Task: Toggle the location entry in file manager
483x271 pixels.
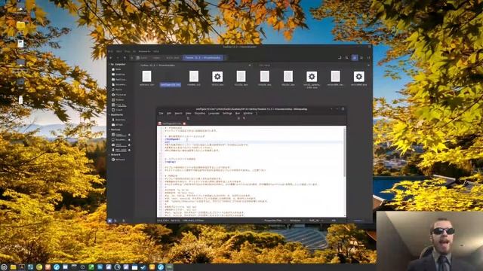Action: 340,57
